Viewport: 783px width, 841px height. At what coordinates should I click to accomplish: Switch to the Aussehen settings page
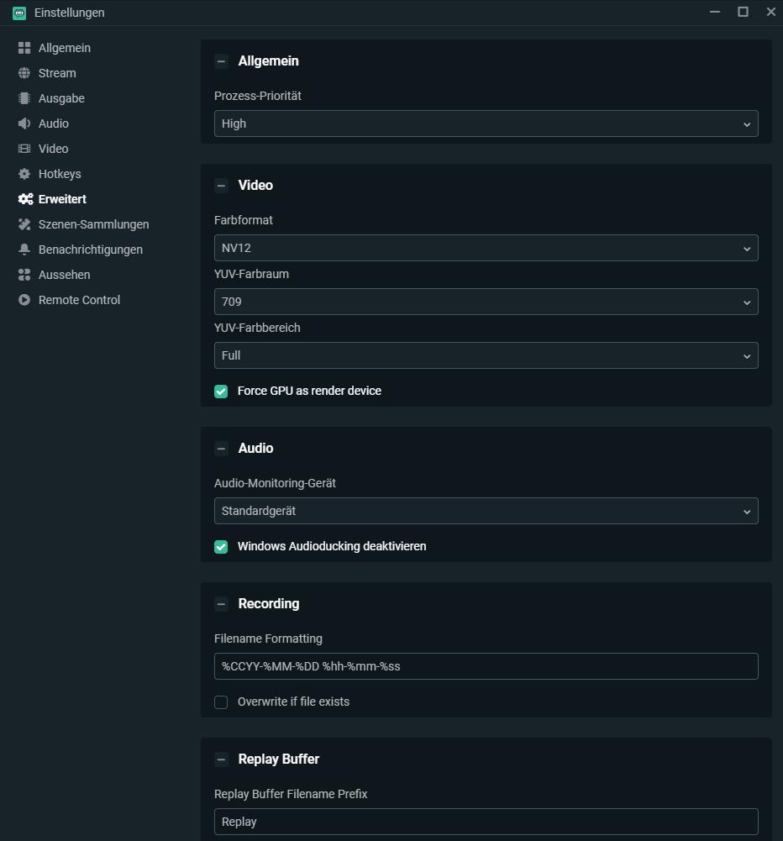64,275
